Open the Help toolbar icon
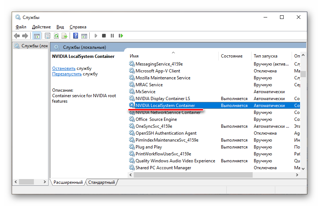This screenshot has height=206, width=319. click(75, 36)
